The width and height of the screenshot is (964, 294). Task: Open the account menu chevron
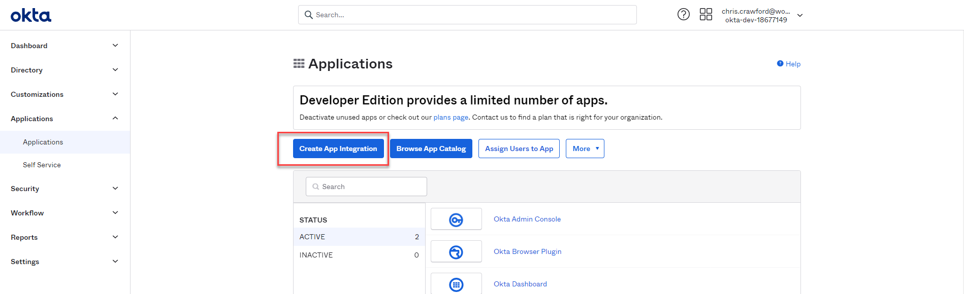(800, 16)
